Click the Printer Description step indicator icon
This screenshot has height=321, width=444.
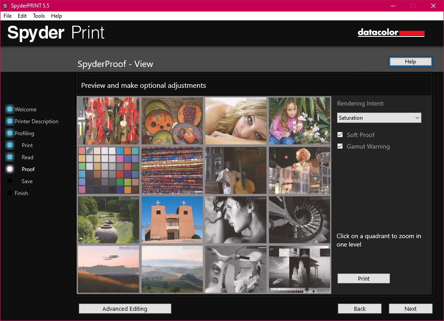tap(10, 121)
